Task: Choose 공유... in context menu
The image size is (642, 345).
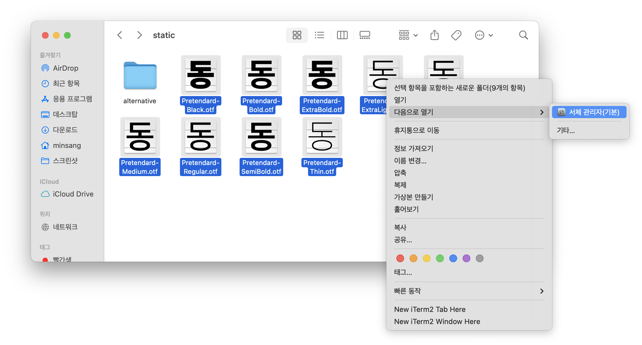Action: [x=469, y=240]
